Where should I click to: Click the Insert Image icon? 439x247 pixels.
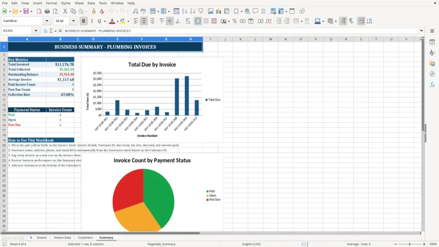(210, 11)
